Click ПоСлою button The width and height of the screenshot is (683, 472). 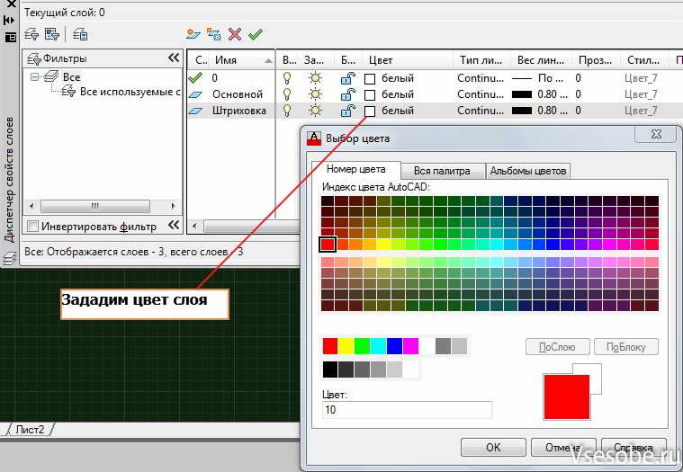558,347
